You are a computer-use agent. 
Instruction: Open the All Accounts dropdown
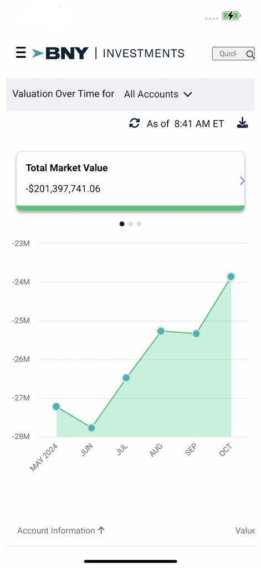click(158, 94)
